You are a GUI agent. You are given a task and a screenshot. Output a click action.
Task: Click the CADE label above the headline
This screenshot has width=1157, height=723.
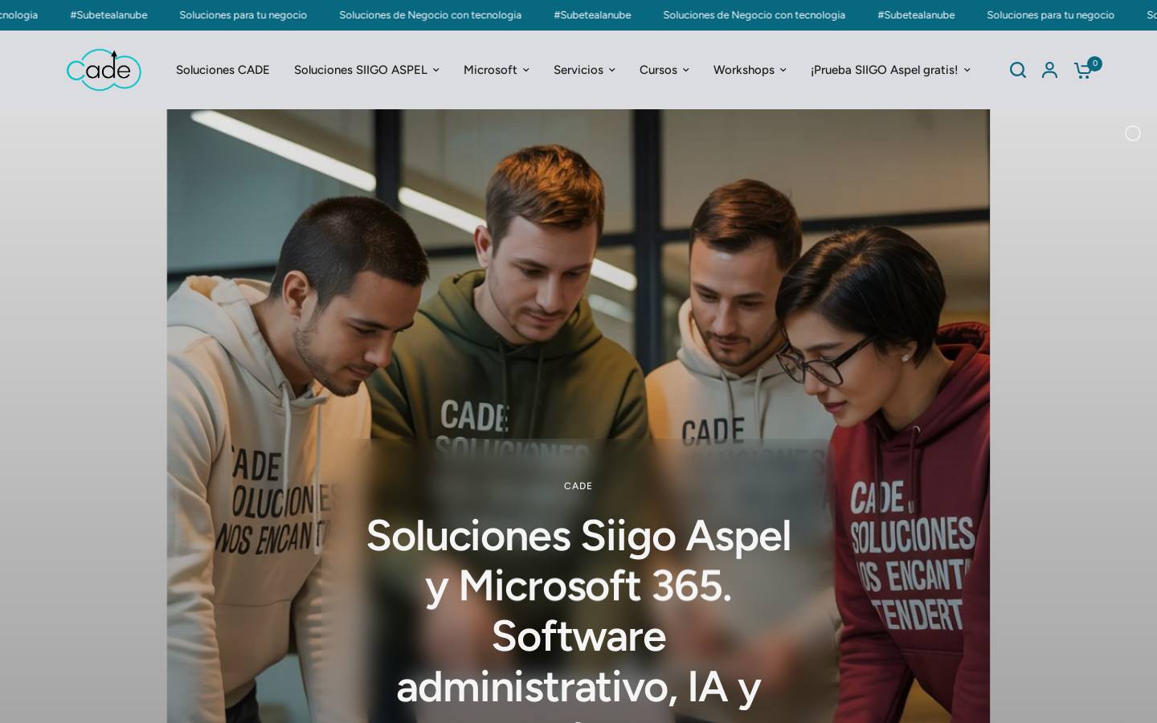point(578,486)
